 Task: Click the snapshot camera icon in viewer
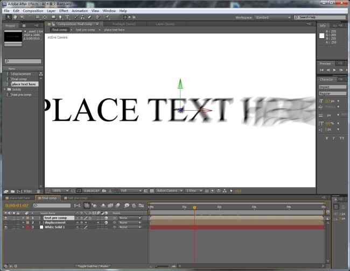[x=104, y=191]
